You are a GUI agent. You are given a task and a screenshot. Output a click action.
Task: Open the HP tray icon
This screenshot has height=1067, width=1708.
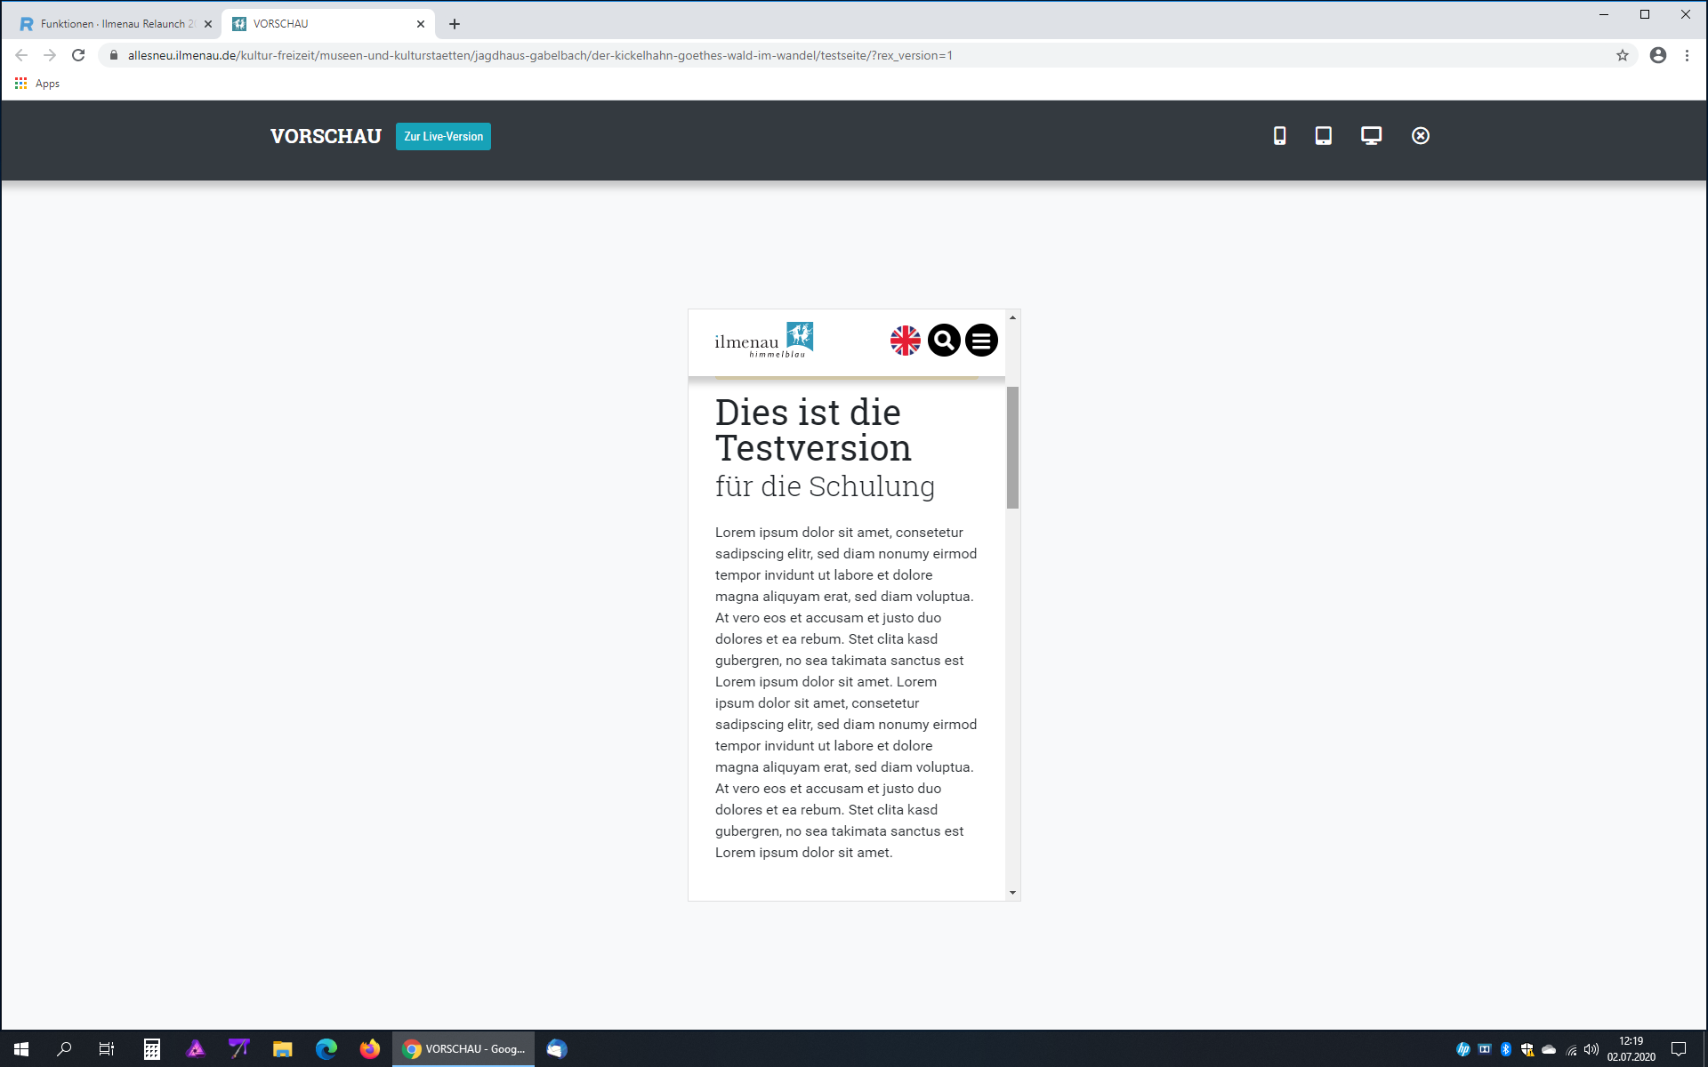(1463, 1049)
